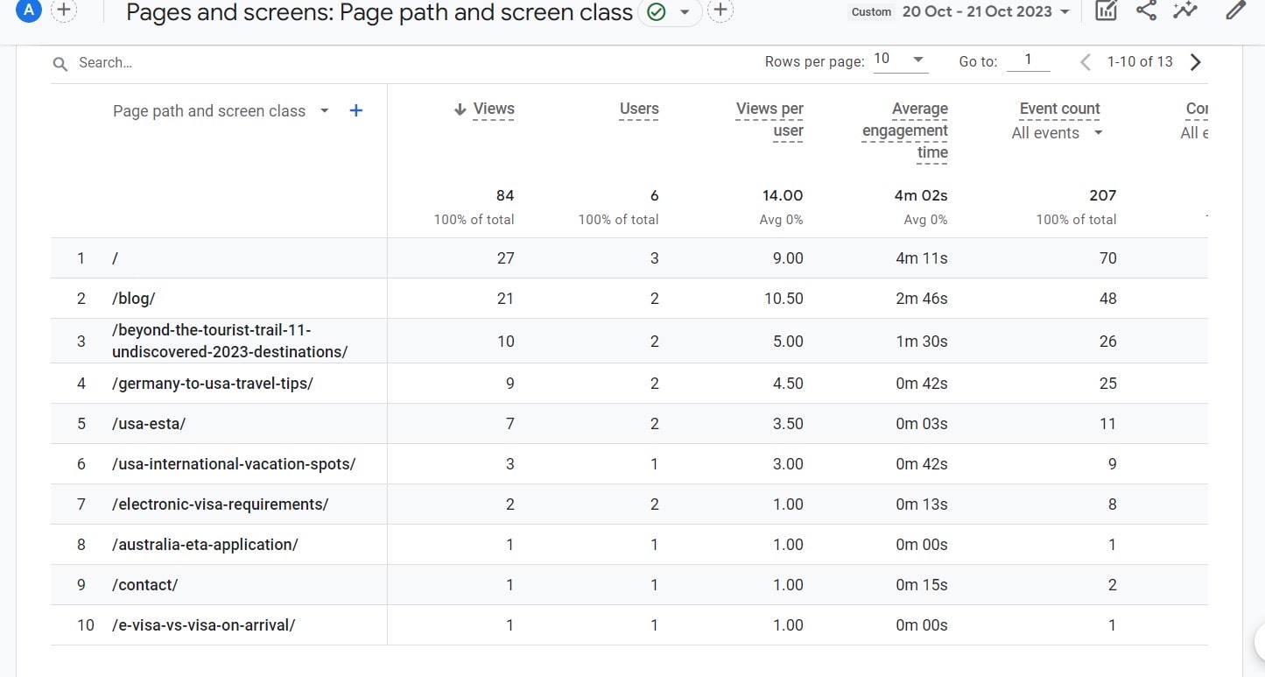Open the customize report chart icon

tap(1106, 11)
